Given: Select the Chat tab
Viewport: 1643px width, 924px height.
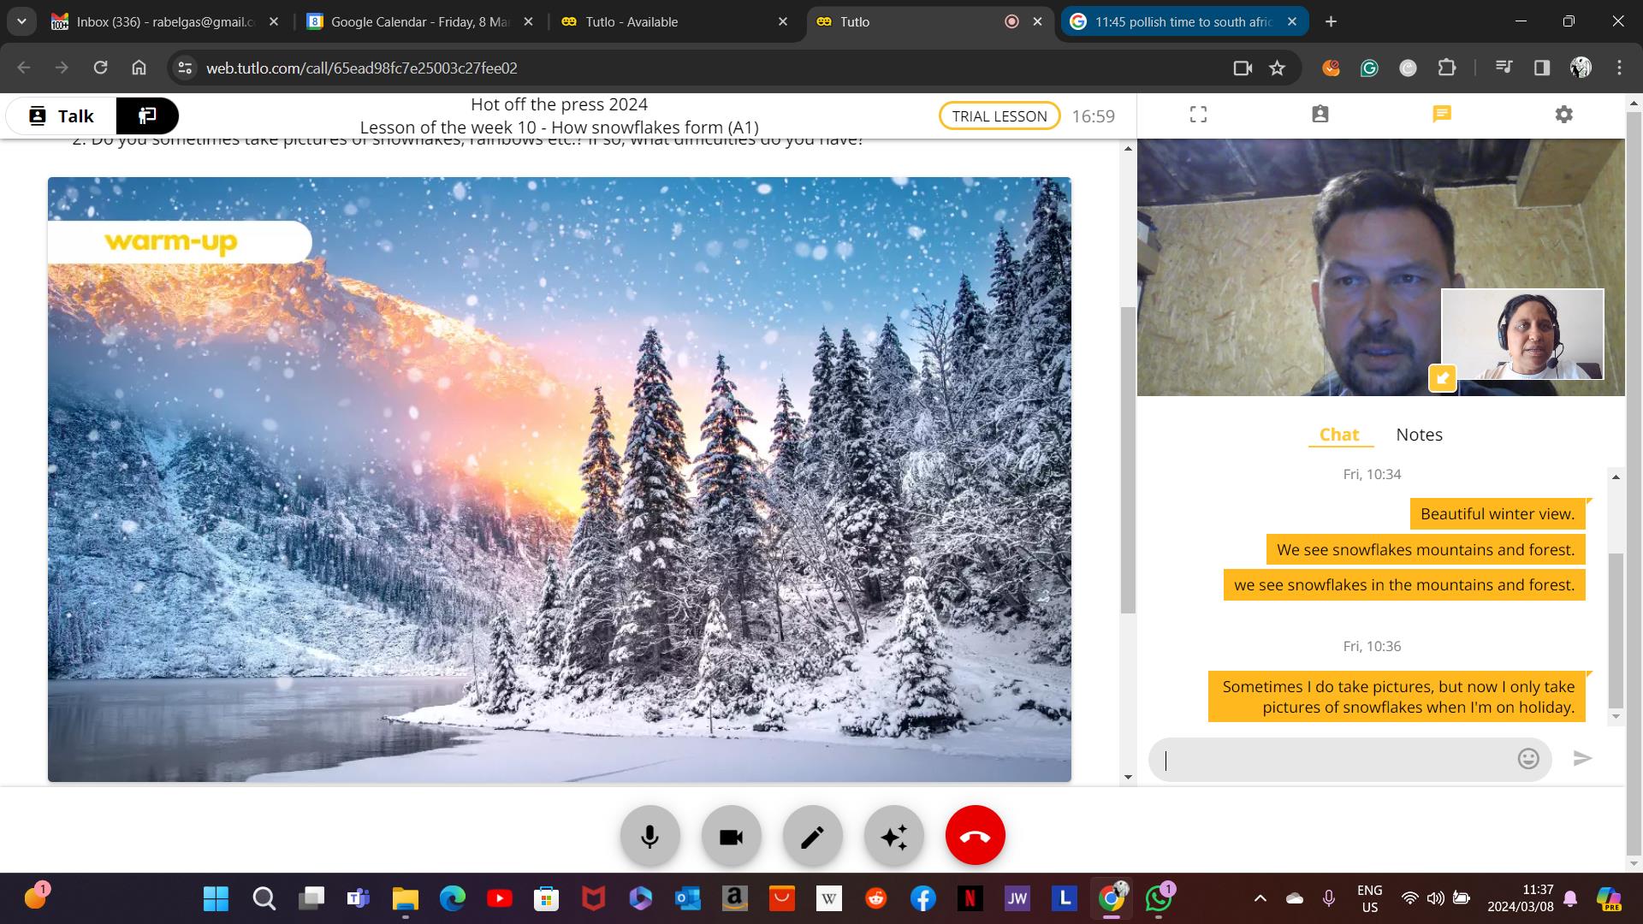Looking at the screenshot, I should 1339,435.
